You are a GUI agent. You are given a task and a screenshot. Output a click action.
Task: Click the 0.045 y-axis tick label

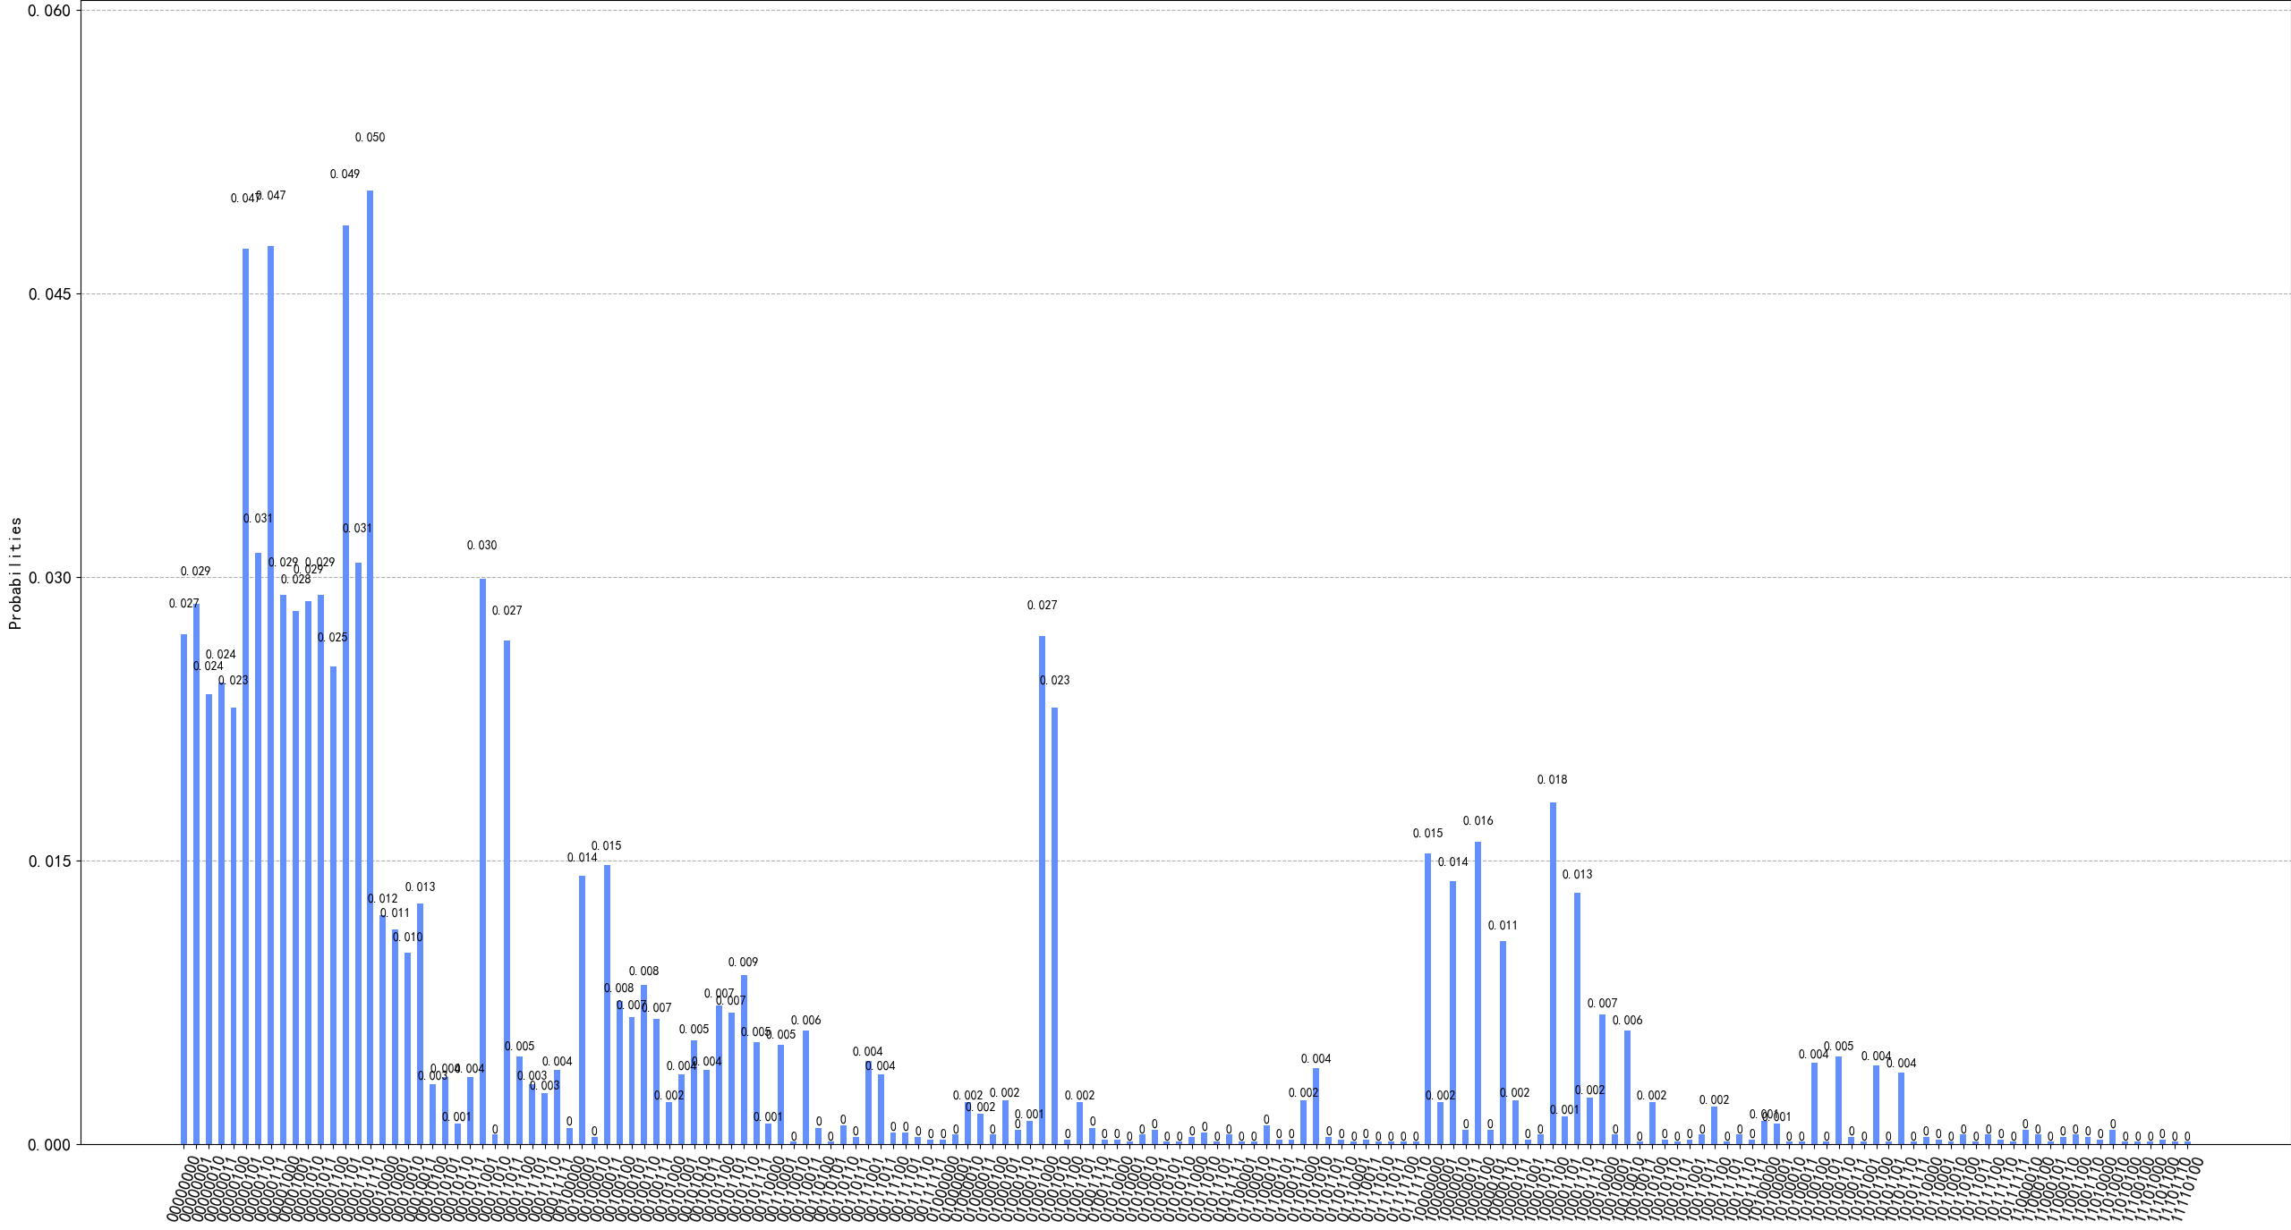click(49, 294)
